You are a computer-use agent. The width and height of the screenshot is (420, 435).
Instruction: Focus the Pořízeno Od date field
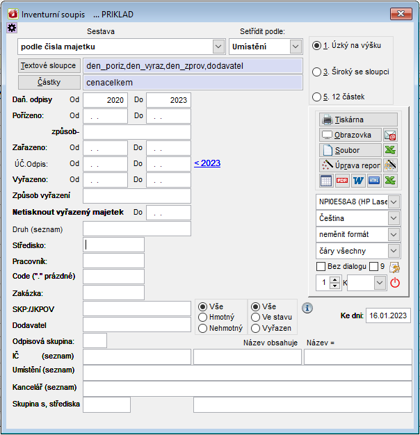pos(106,116)
